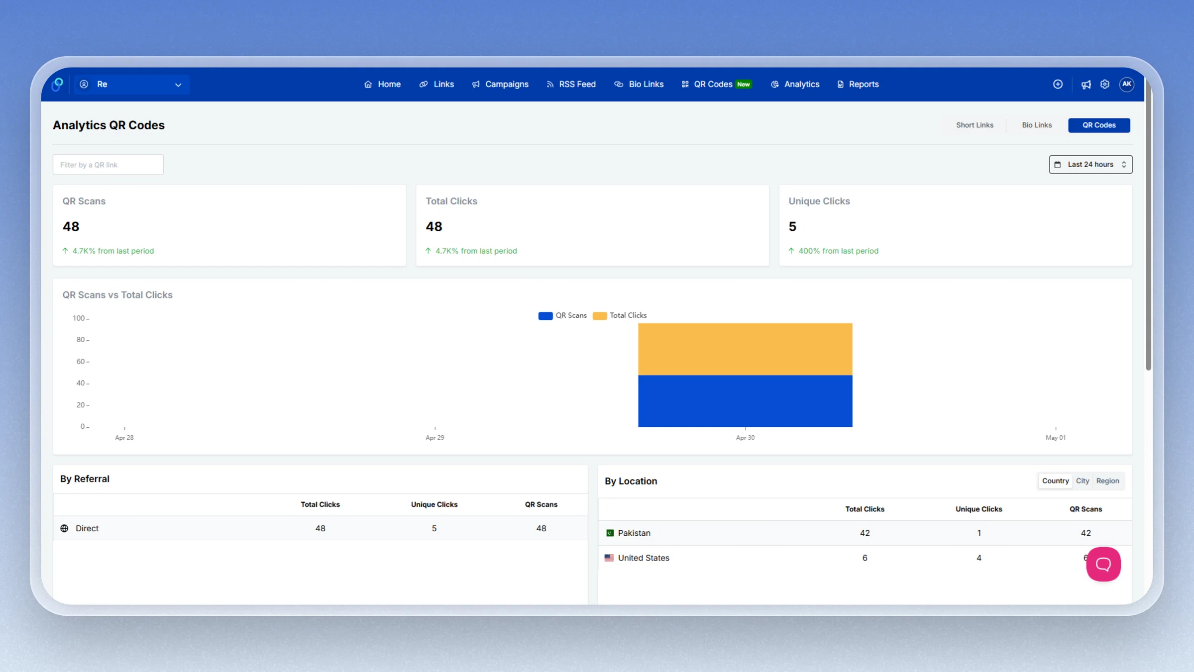This screenshot has width=1194, height=672.
Task: Open the Last 24 hours date dropdown
Action: pos(1090,164)
